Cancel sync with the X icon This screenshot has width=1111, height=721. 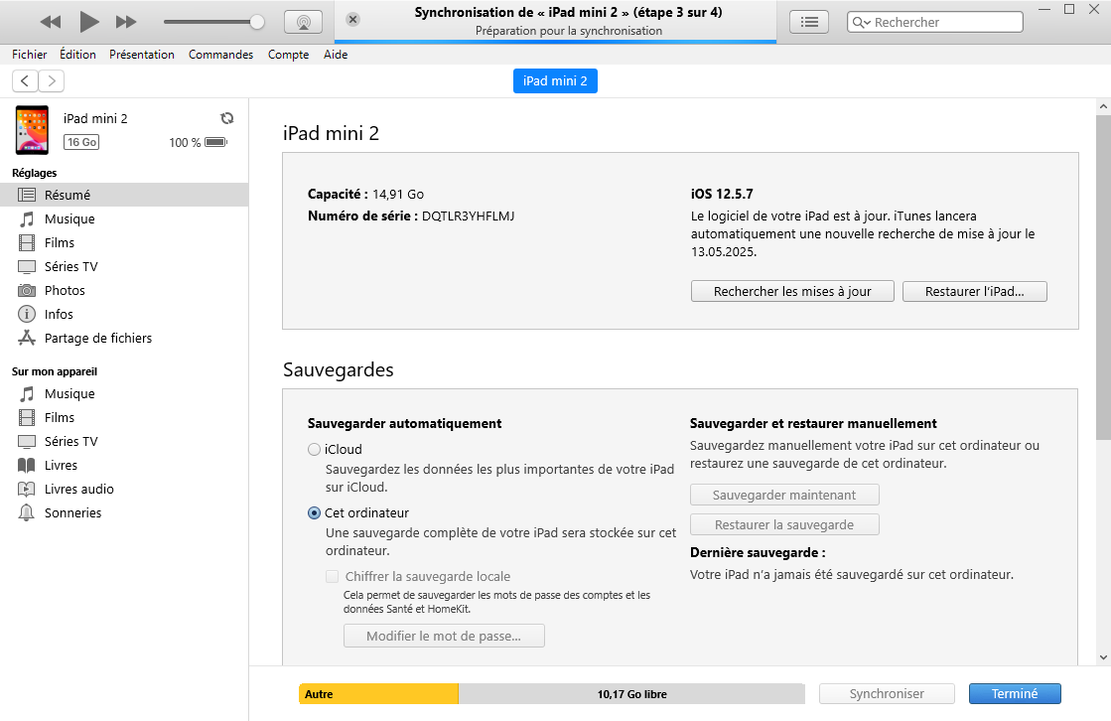(x=352, y=19)
